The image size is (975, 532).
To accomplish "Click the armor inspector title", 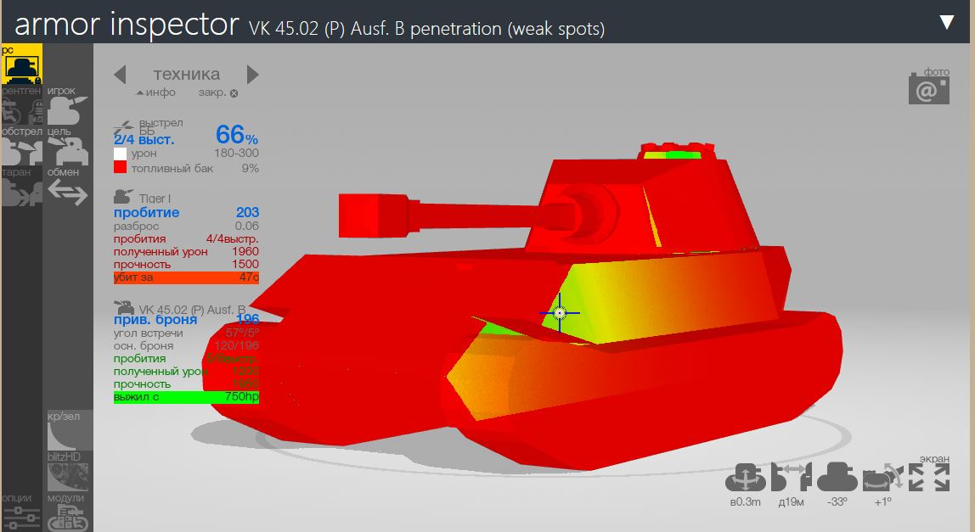I will [x=127, y=25].
